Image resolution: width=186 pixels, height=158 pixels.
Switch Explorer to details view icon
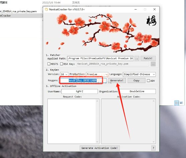[x=177, y=103]
